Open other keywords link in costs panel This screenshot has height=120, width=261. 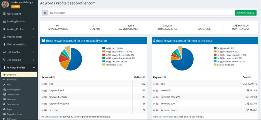click(x=165, y=117)
